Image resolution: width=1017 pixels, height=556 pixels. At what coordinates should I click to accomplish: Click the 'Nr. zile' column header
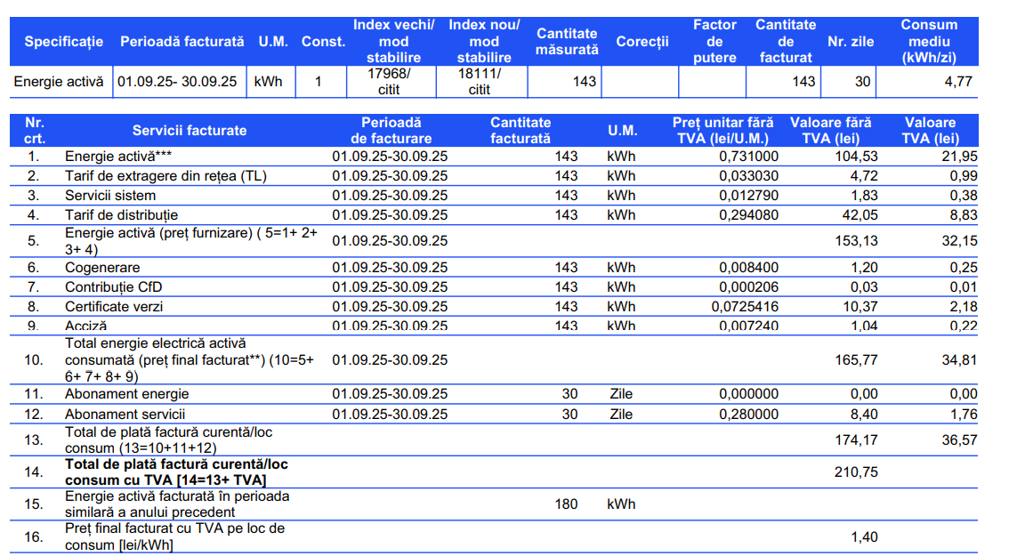[x=851, y=42]
